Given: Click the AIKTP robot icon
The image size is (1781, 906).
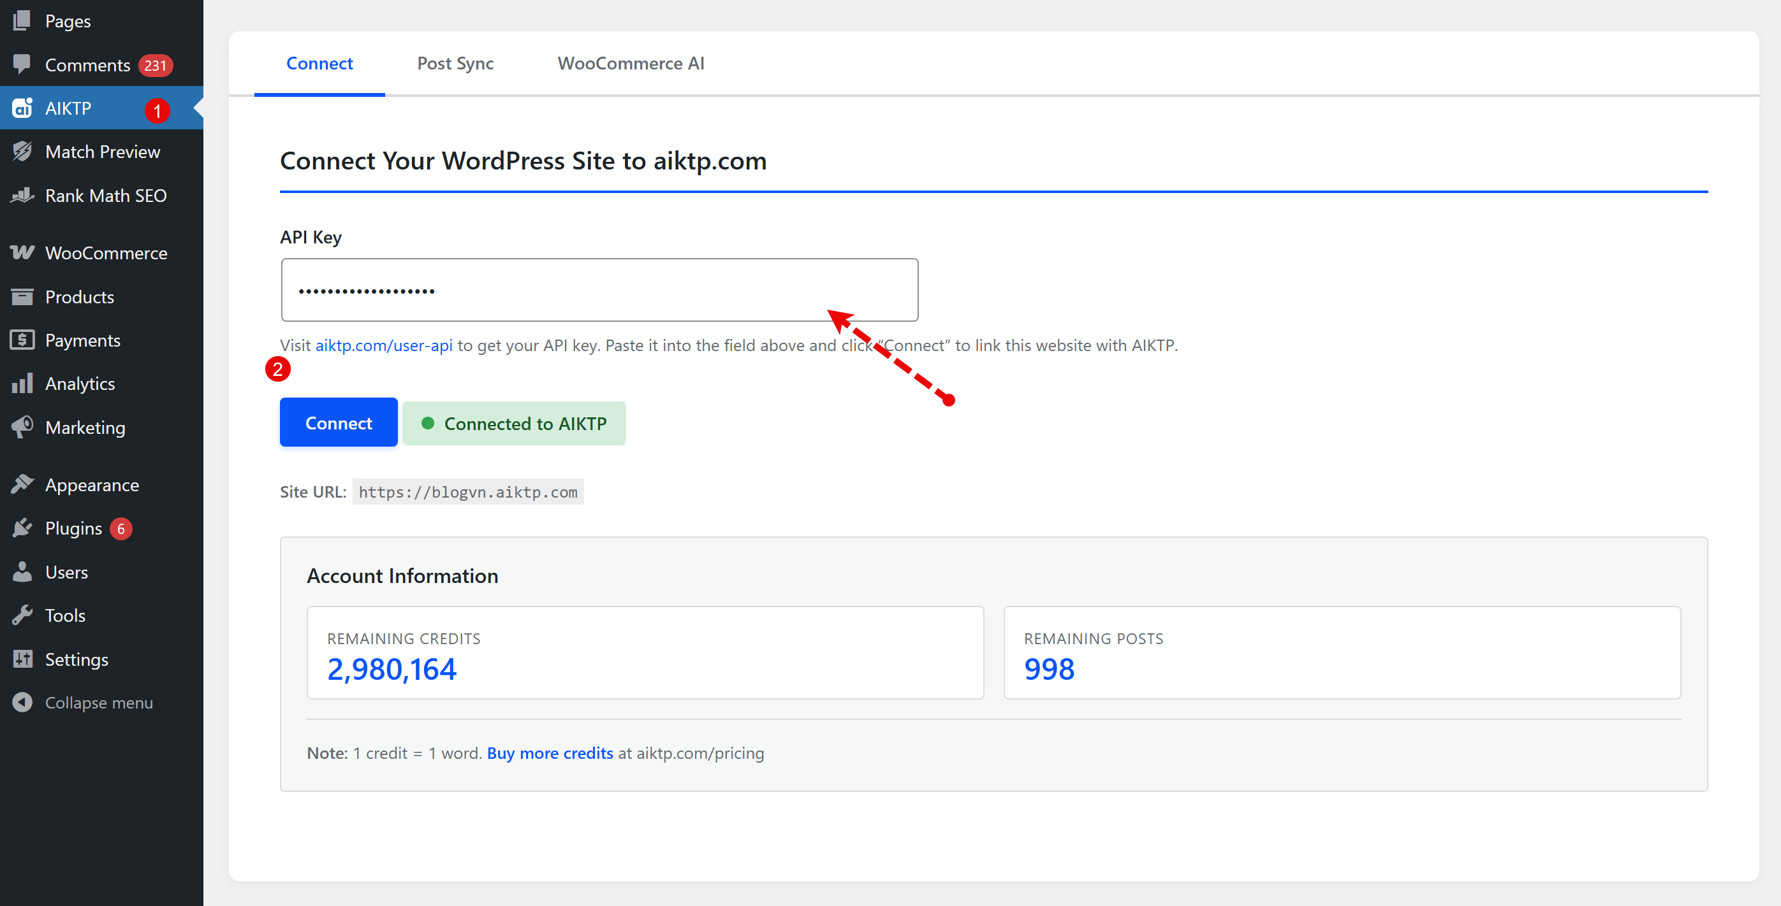Looking at the screenshot, I should point(22,108).
